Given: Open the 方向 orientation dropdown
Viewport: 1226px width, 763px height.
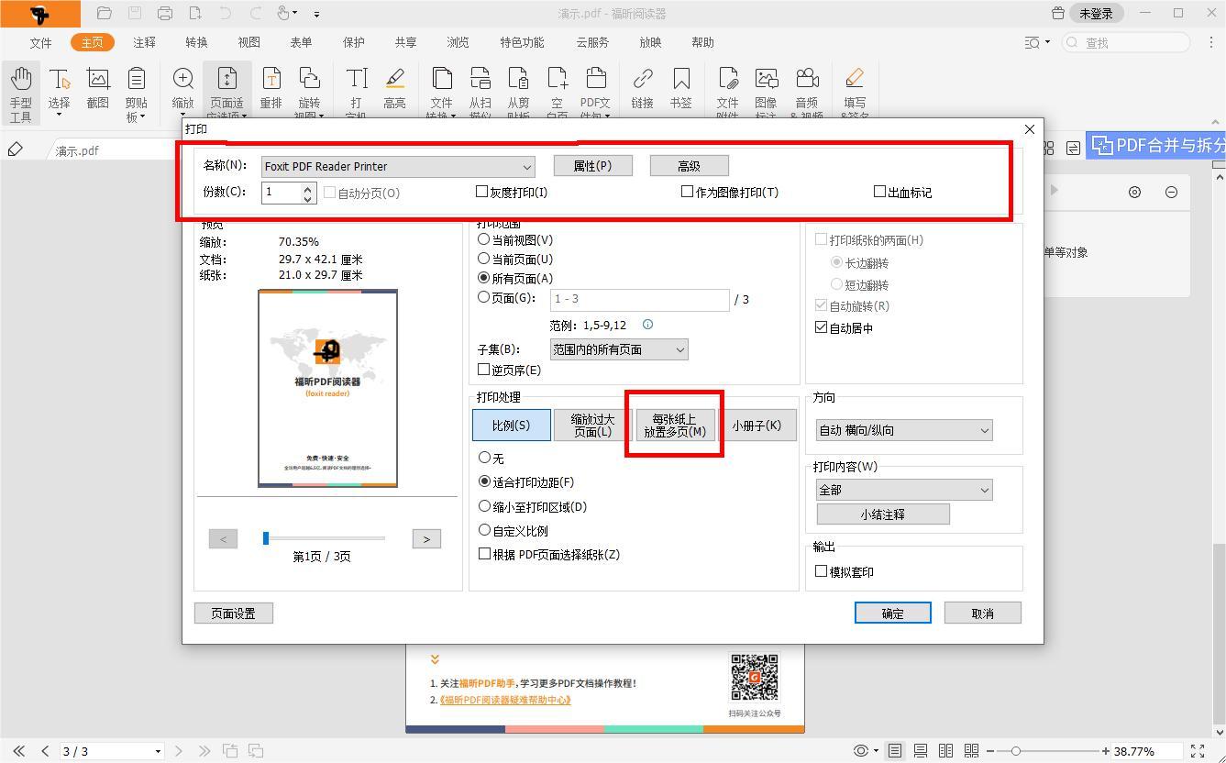Looking at the screenshot, I should tap(902, 429).
